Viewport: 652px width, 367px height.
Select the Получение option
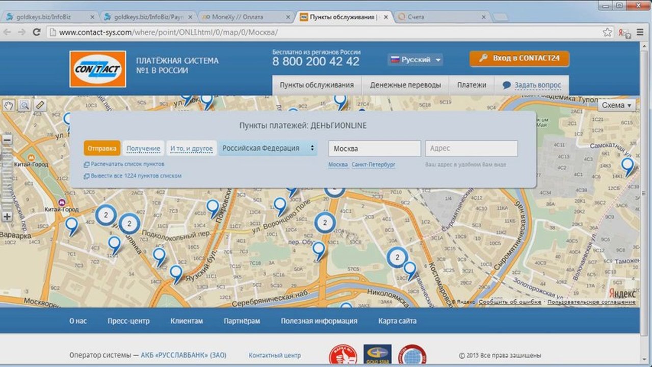point(143,148)
